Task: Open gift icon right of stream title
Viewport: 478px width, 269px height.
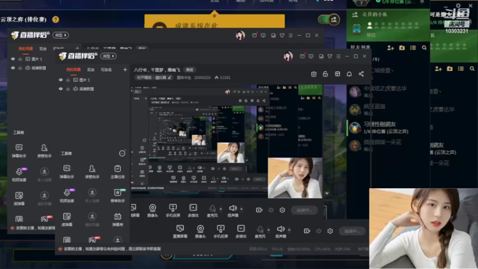Action: [314, 74]
